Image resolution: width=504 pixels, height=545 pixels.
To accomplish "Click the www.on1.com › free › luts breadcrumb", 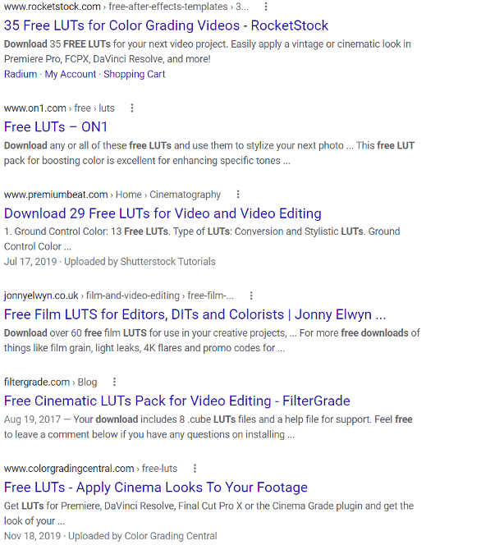I will click(59, 108).
